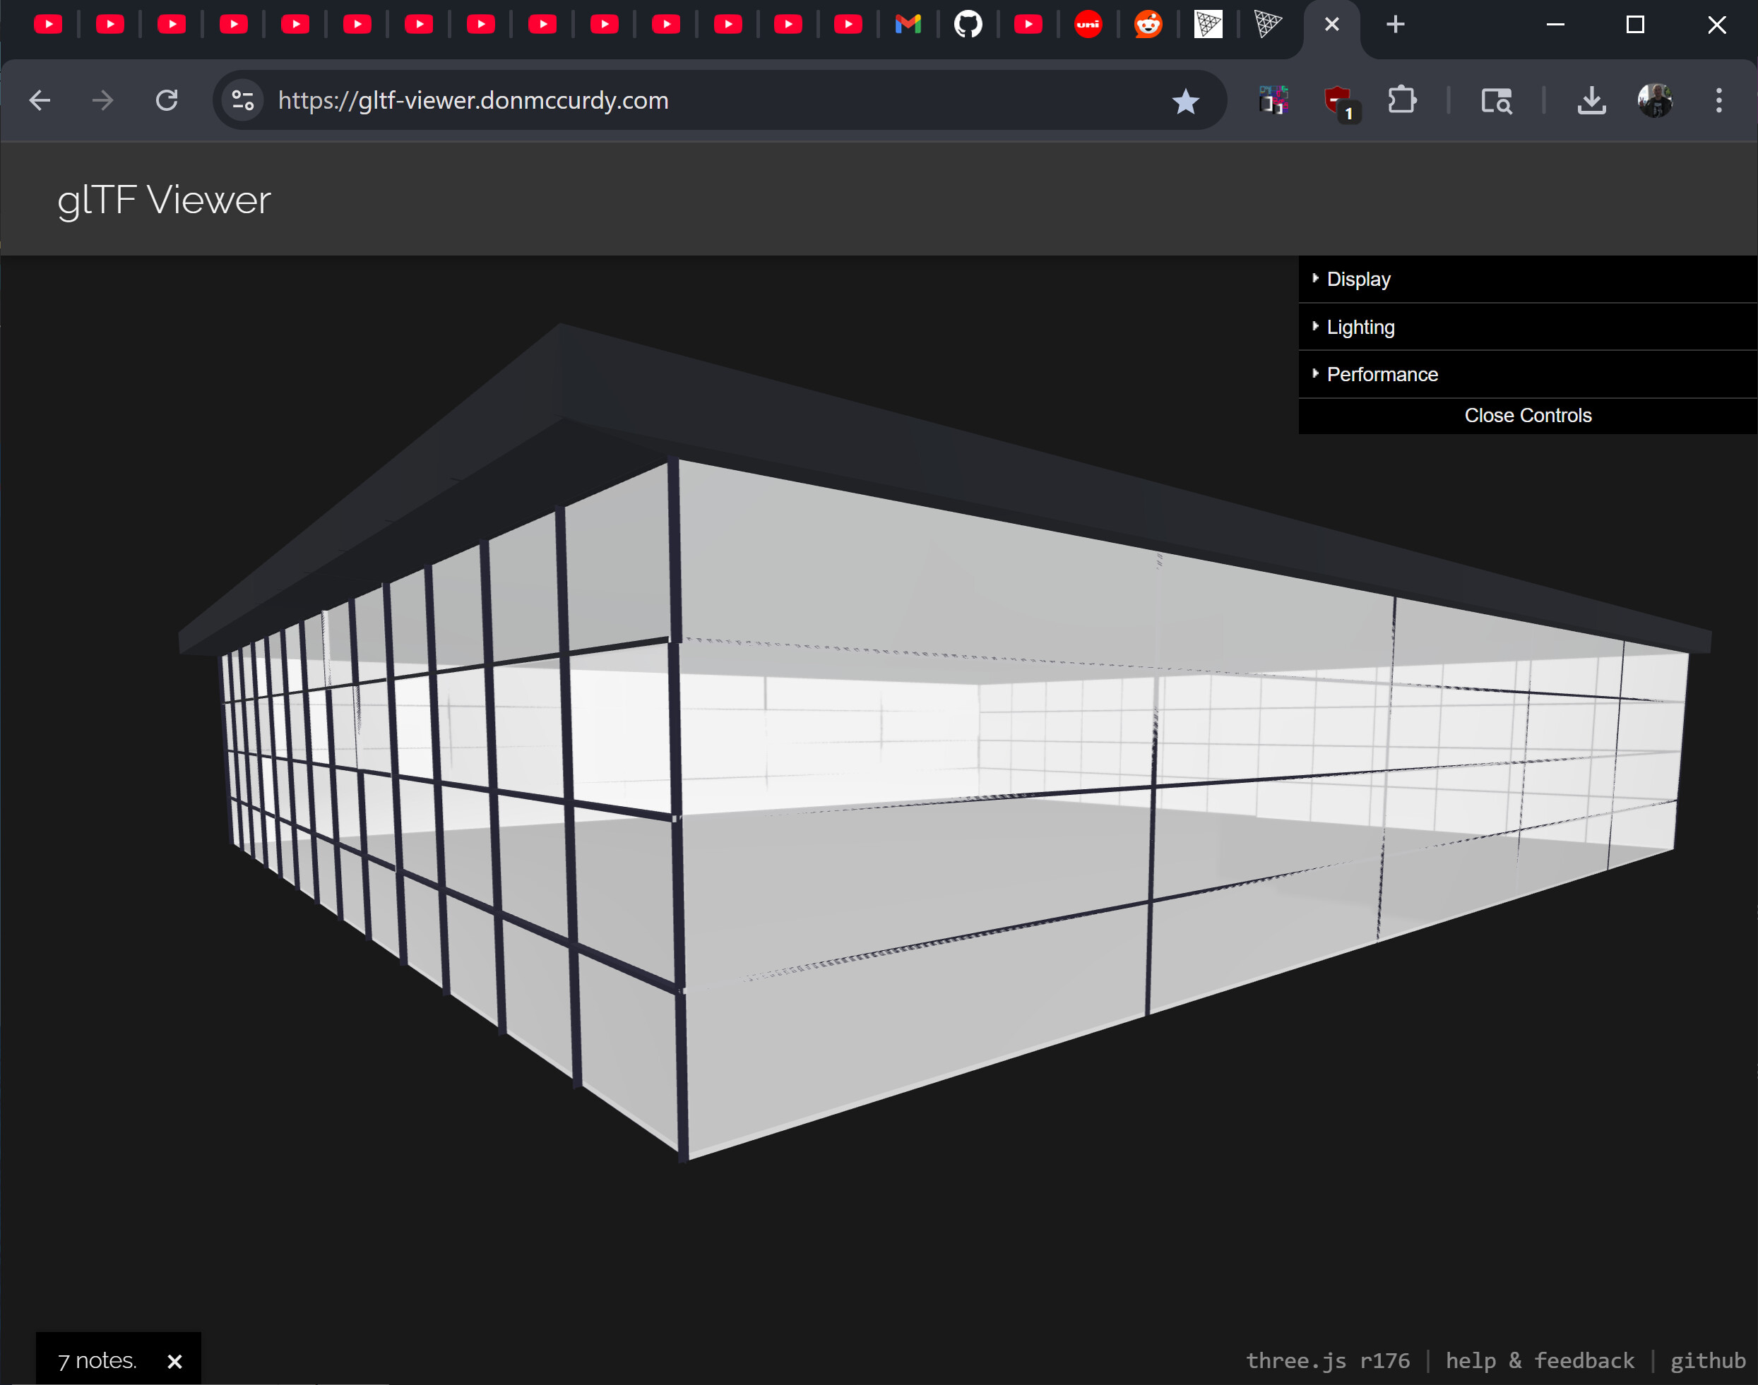Expand the Display controls folder
The image size is (1758, 1385).
pos(1528,280)
